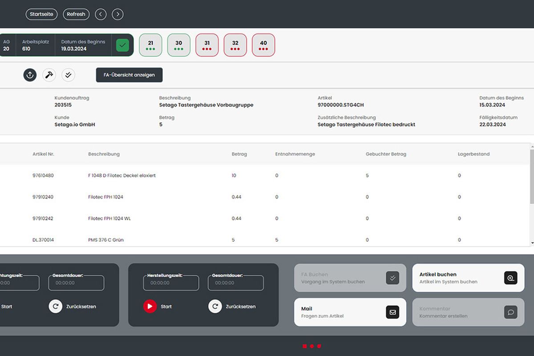Go forward with the right arrow
534x356 pixels.
[x=117, y=14]
